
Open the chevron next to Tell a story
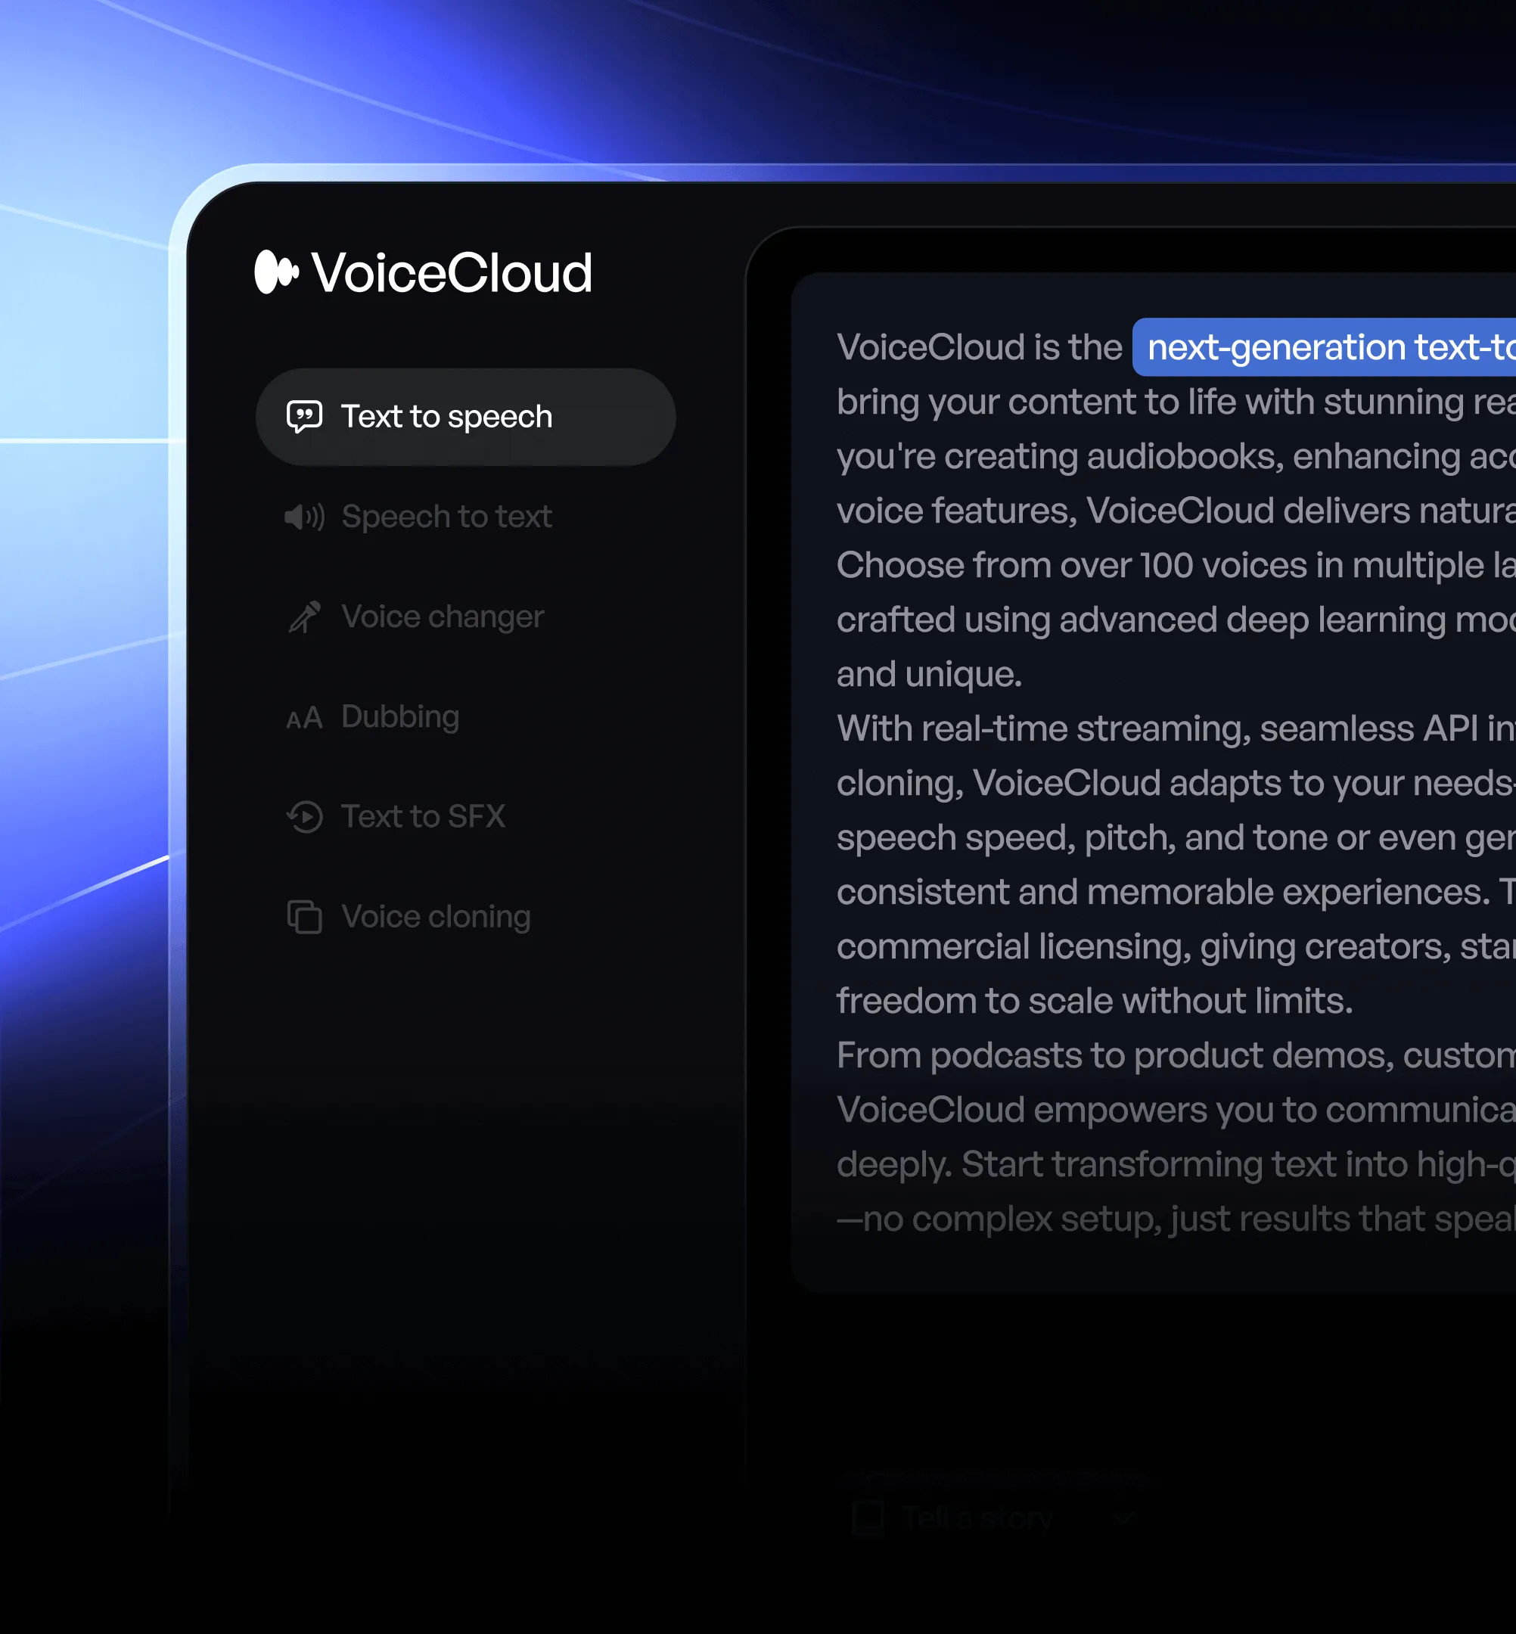pos(1124,1517)
